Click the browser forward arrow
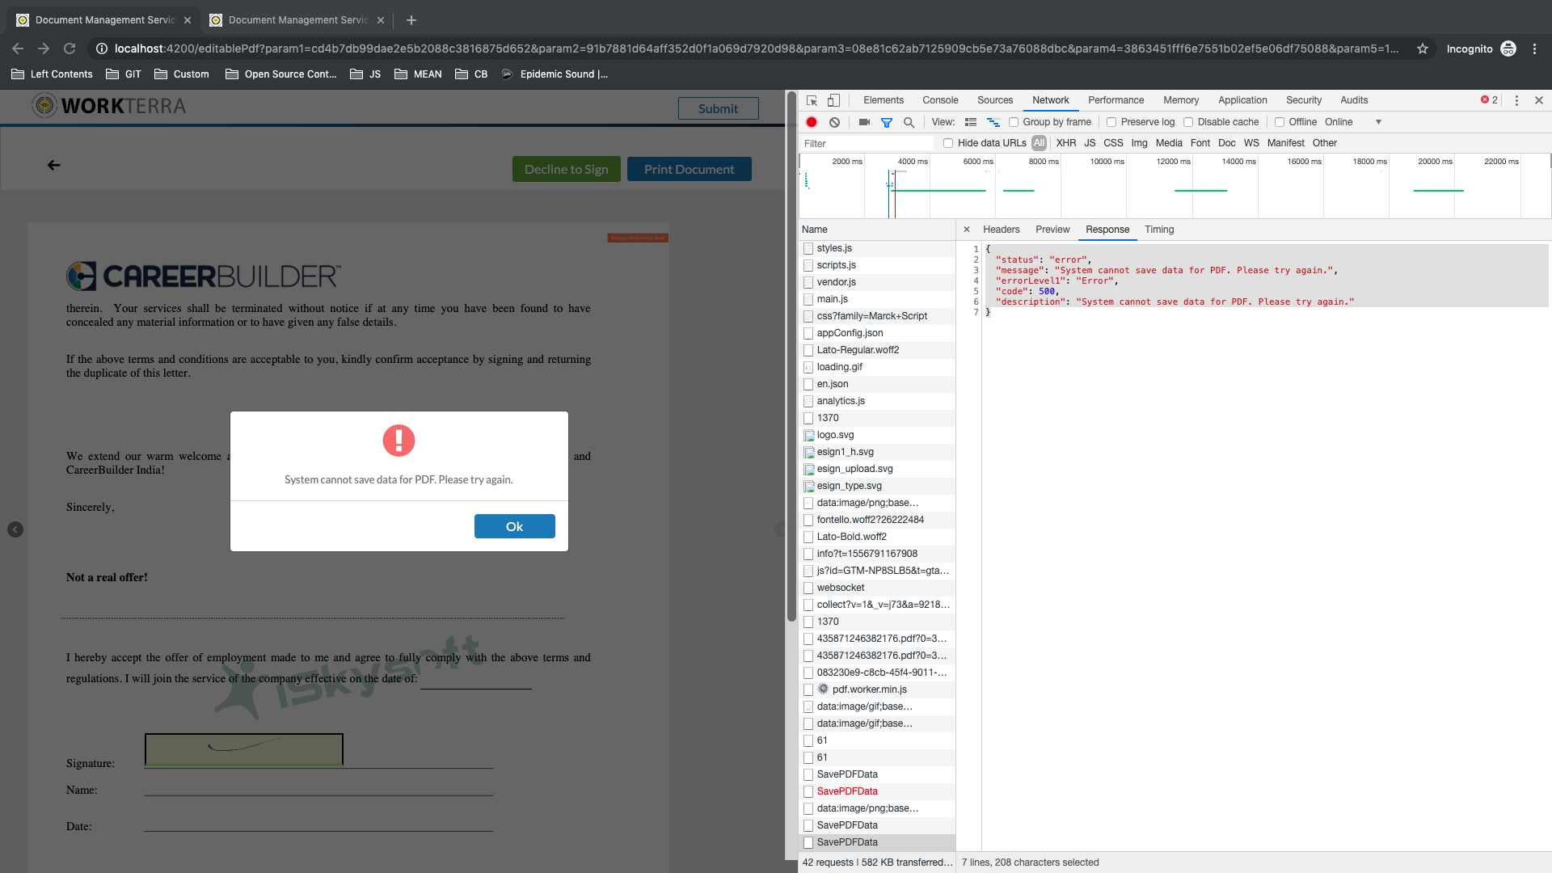The height and width of the screenshot is (873, 1552). [x=44, y=48]
